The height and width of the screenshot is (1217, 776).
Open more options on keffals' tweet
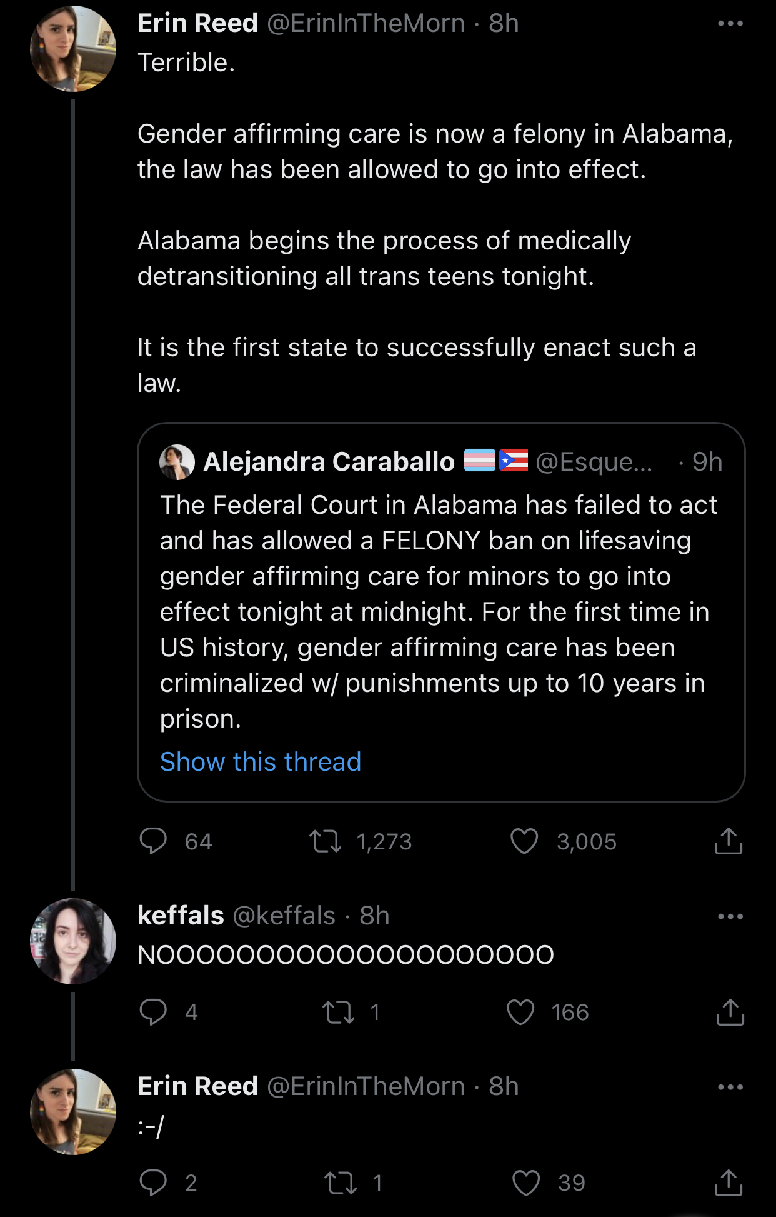coord(730,916)
